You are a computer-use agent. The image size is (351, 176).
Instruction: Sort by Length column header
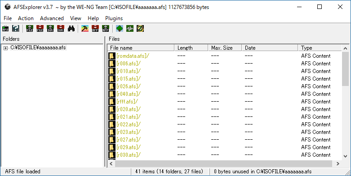point(191,48)
